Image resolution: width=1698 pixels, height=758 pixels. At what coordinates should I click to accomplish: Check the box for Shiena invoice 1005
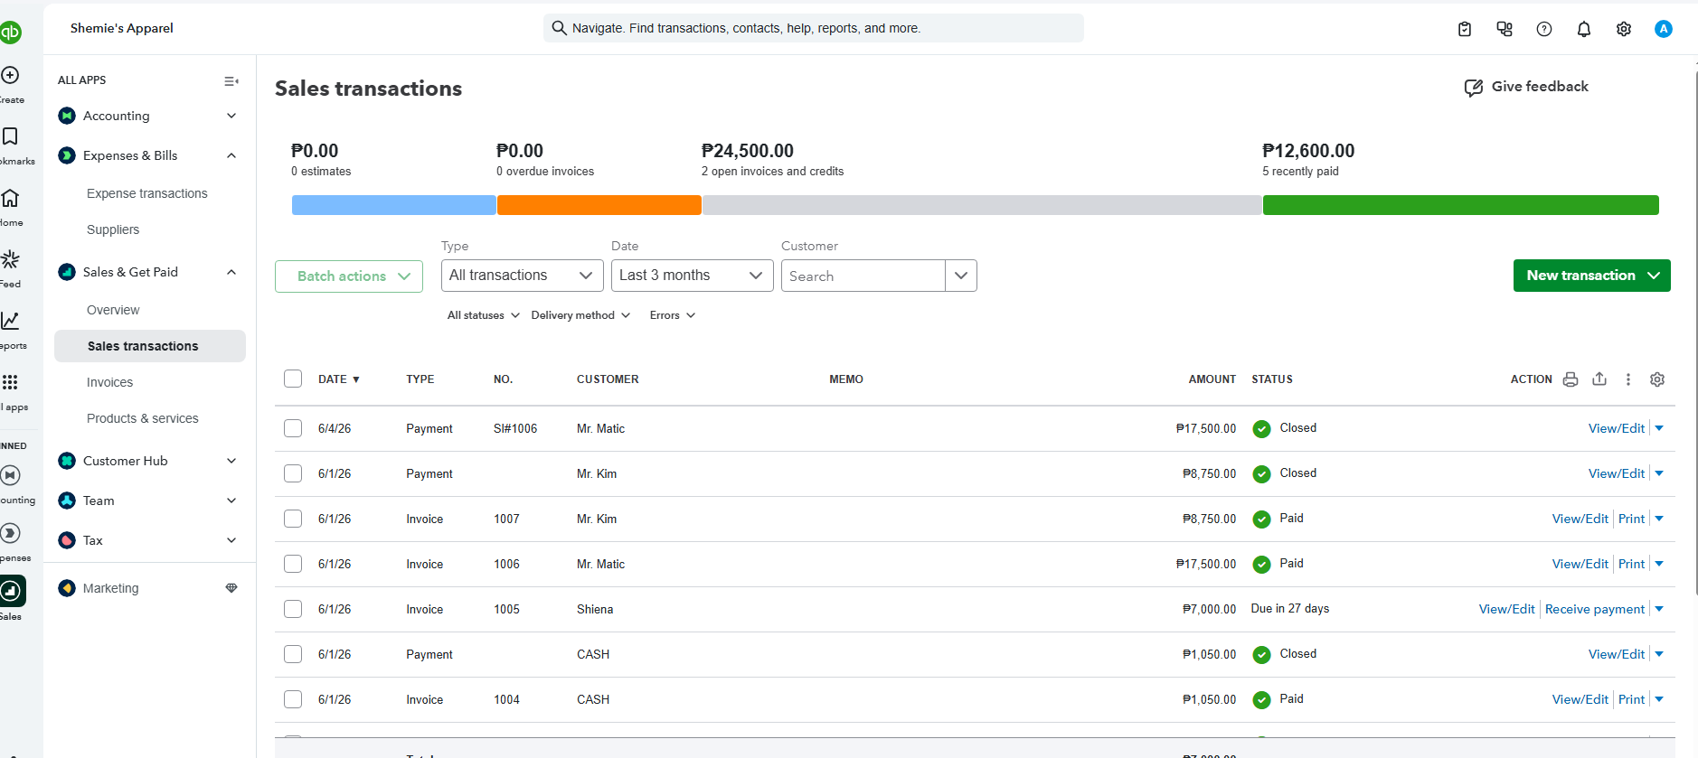293,609
